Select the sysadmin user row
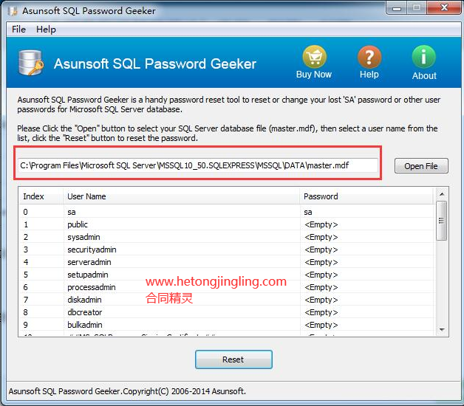Image resolution: width=464 pixels, height=406 pixels. tap(226, 237)
